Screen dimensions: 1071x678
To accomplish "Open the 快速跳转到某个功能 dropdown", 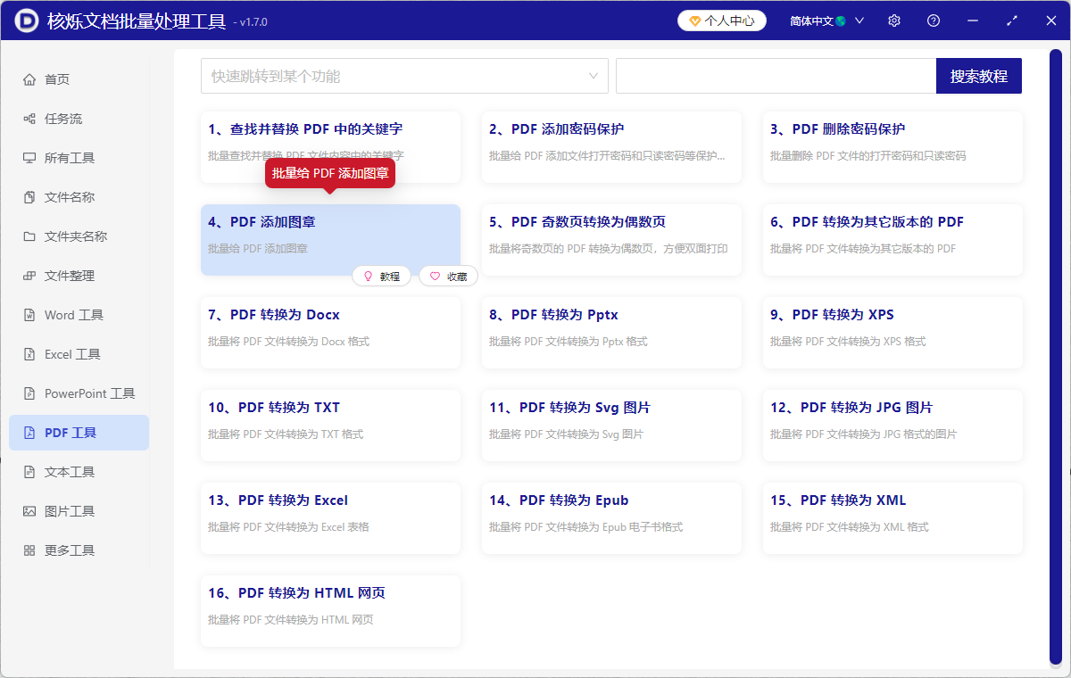I will coord(403,76).
